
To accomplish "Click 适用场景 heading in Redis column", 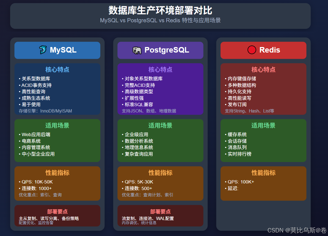I will coord(263,125).
